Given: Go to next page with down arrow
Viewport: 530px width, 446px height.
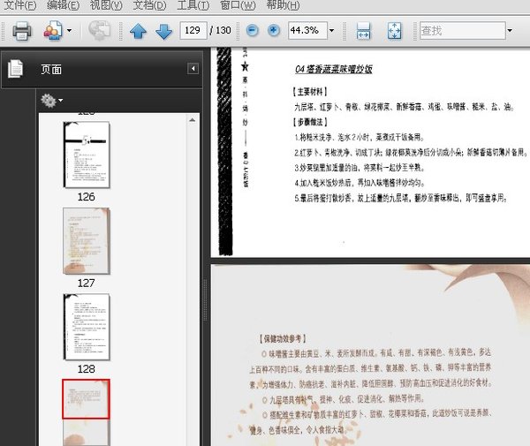Looking at the screenshot, I should click(164, 32).
